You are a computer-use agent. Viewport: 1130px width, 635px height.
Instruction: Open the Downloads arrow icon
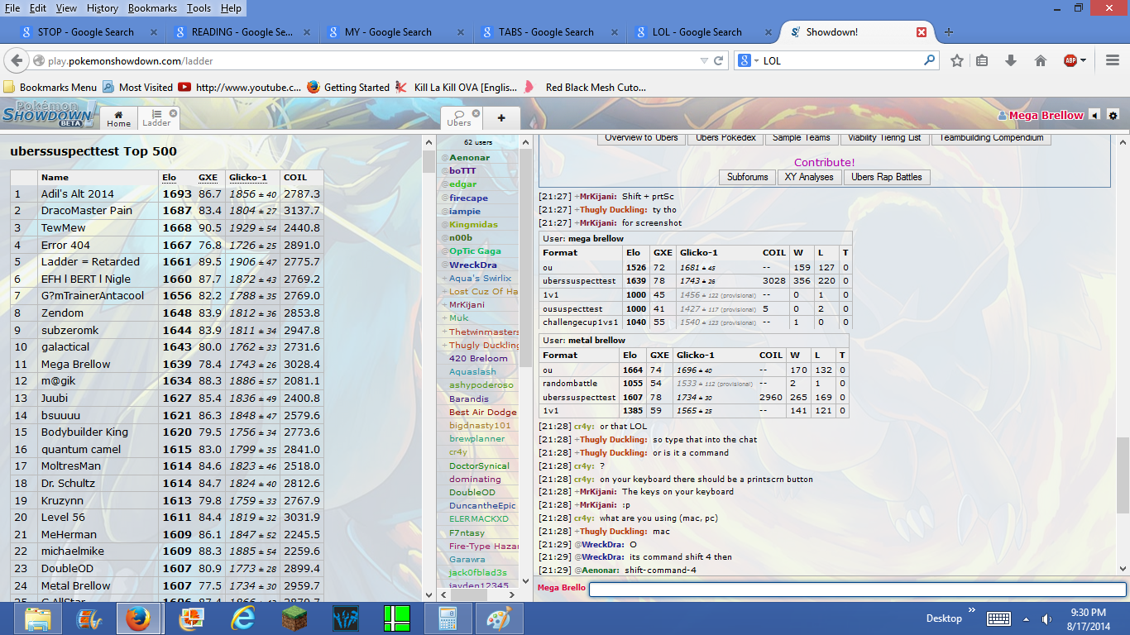(x=1010, y=60)
